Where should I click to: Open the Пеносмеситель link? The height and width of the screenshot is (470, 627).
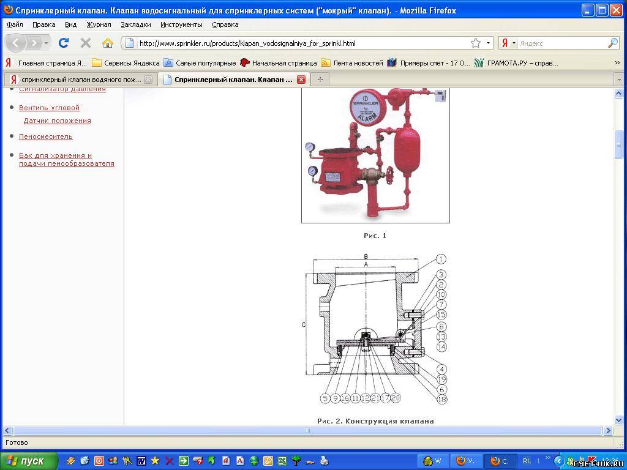45,136
